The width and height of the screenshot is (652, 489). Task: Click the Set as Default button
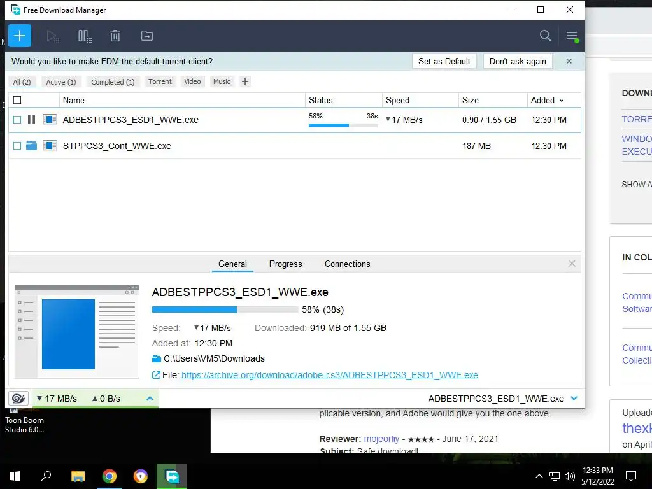444,61
